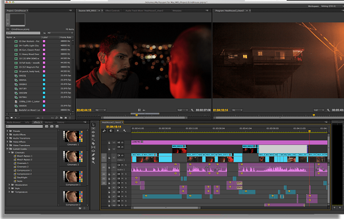Collapse the Cinematic subfolder
This screenshot has height=219, width=344.
coord(9,152)
